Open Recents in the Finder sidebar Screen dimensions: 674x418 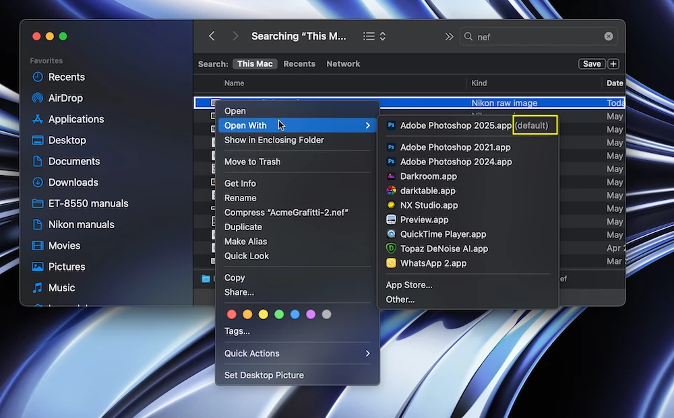[59, 77]
